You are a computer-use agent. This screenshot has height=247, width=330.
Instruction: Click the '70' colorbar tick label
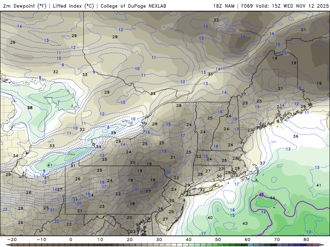(277, 240)
